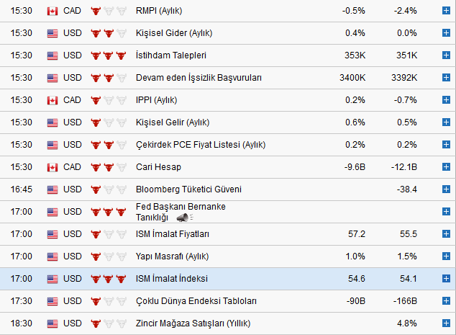Click bull icons in Yapı Masrafı row
The height and width of the screenshot is (335, 456).
tap(104, 256)
